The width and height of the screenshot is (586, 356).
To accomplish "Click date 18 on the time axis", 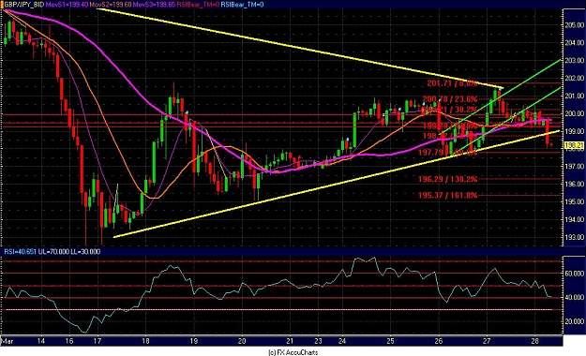I will (145, 341).
